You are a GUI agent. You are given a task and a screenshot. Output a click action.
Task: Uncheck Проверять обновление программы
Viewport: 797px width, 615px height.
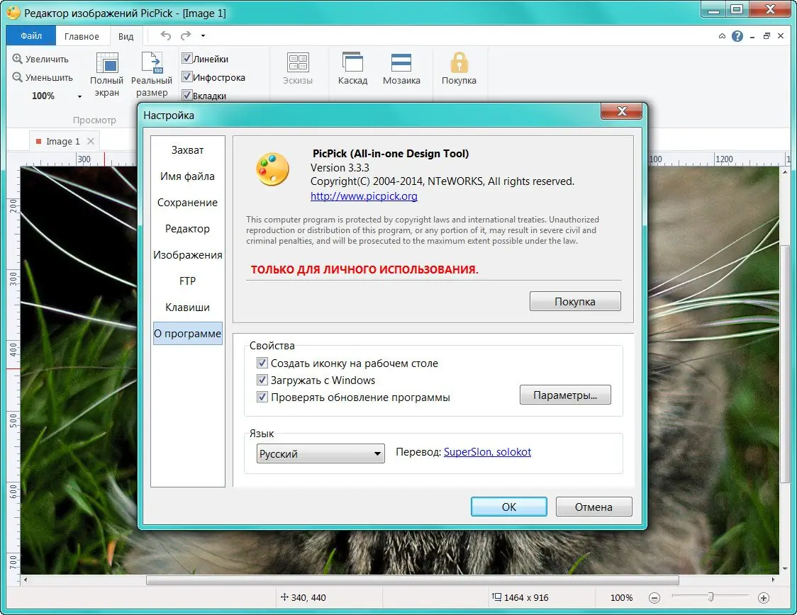click(x=262, y=397)
